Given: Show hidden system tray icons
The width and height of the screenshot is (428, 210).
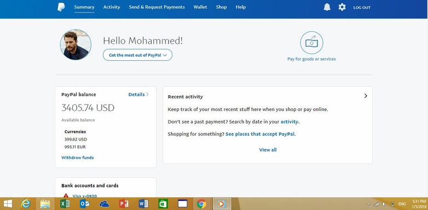Looking at the screenshot, I should pos(369,204).
